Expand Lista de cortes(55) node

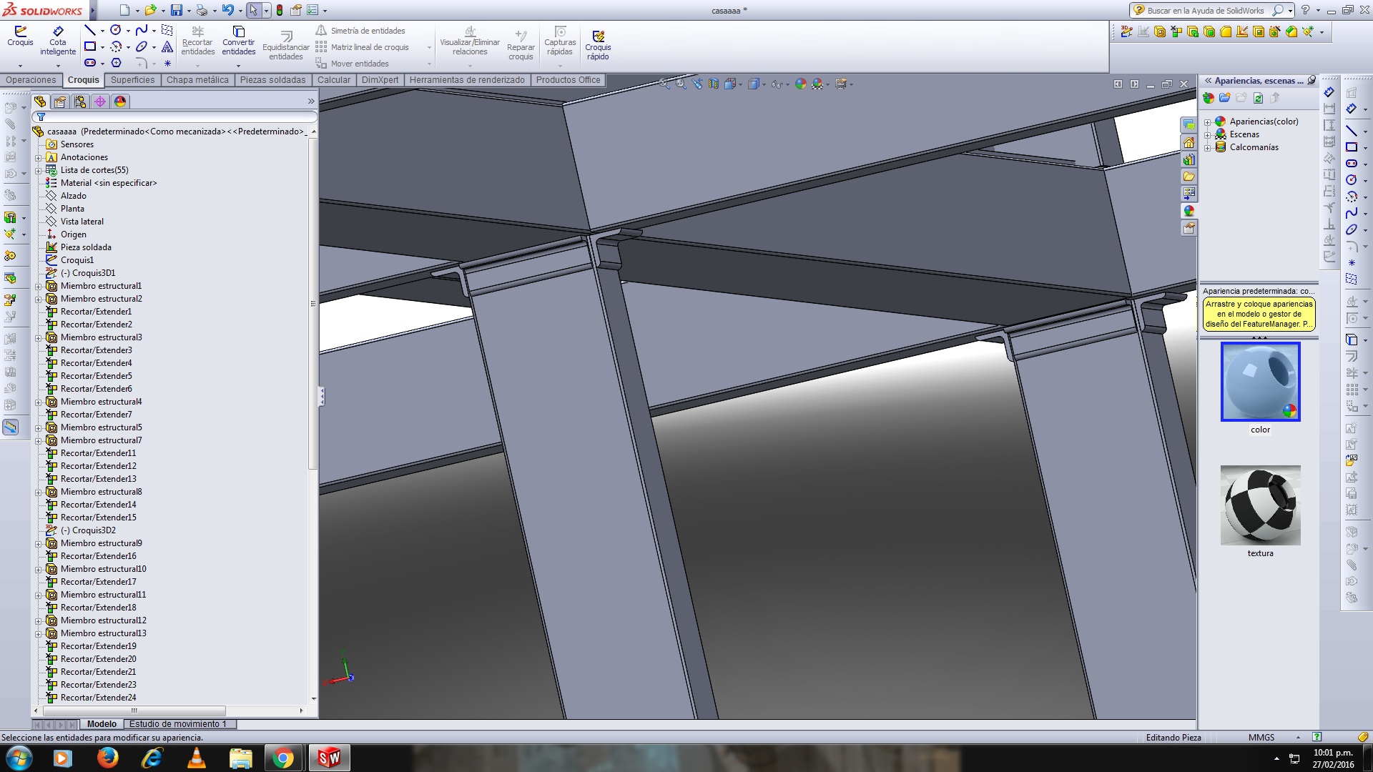pyautogui.click(x=39, y=170)
